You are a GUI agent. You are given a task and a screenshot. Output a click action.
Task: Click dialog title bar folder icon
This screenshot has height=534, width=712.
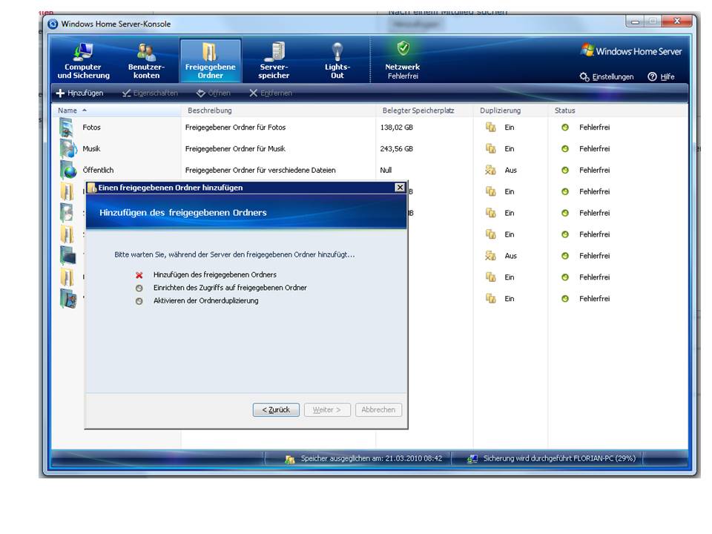click(x=92, y=188)
